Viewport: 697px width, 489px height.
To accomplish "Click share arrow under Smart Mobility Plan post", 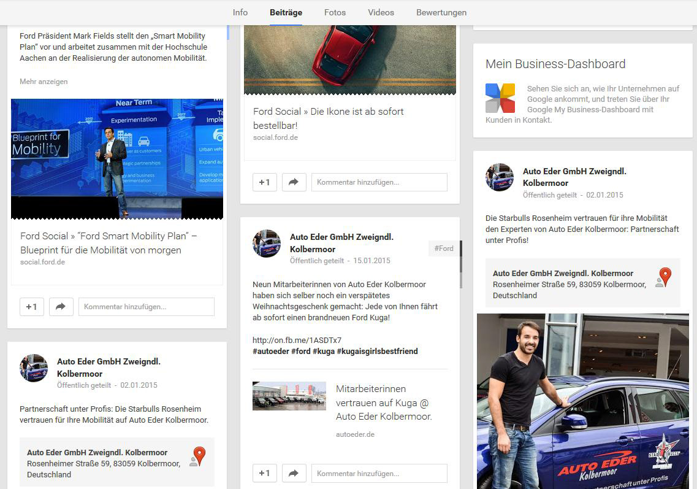I will [61, 307].
